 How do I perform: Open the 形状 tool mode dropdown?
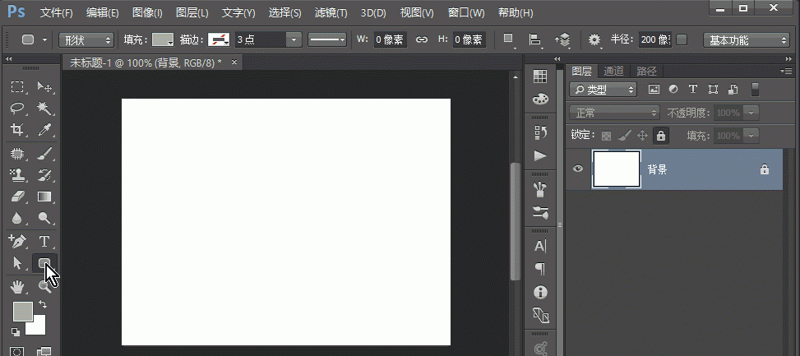coord(86,39)
